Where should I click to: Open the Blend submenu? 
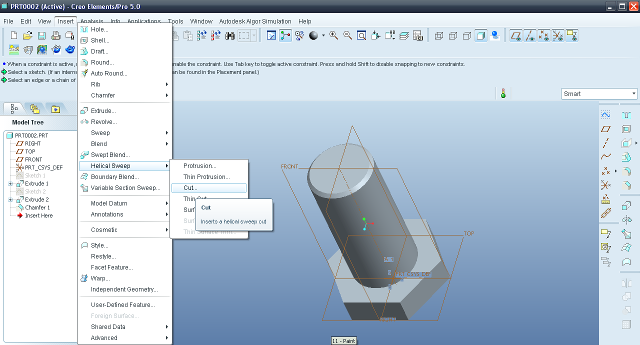125,144
